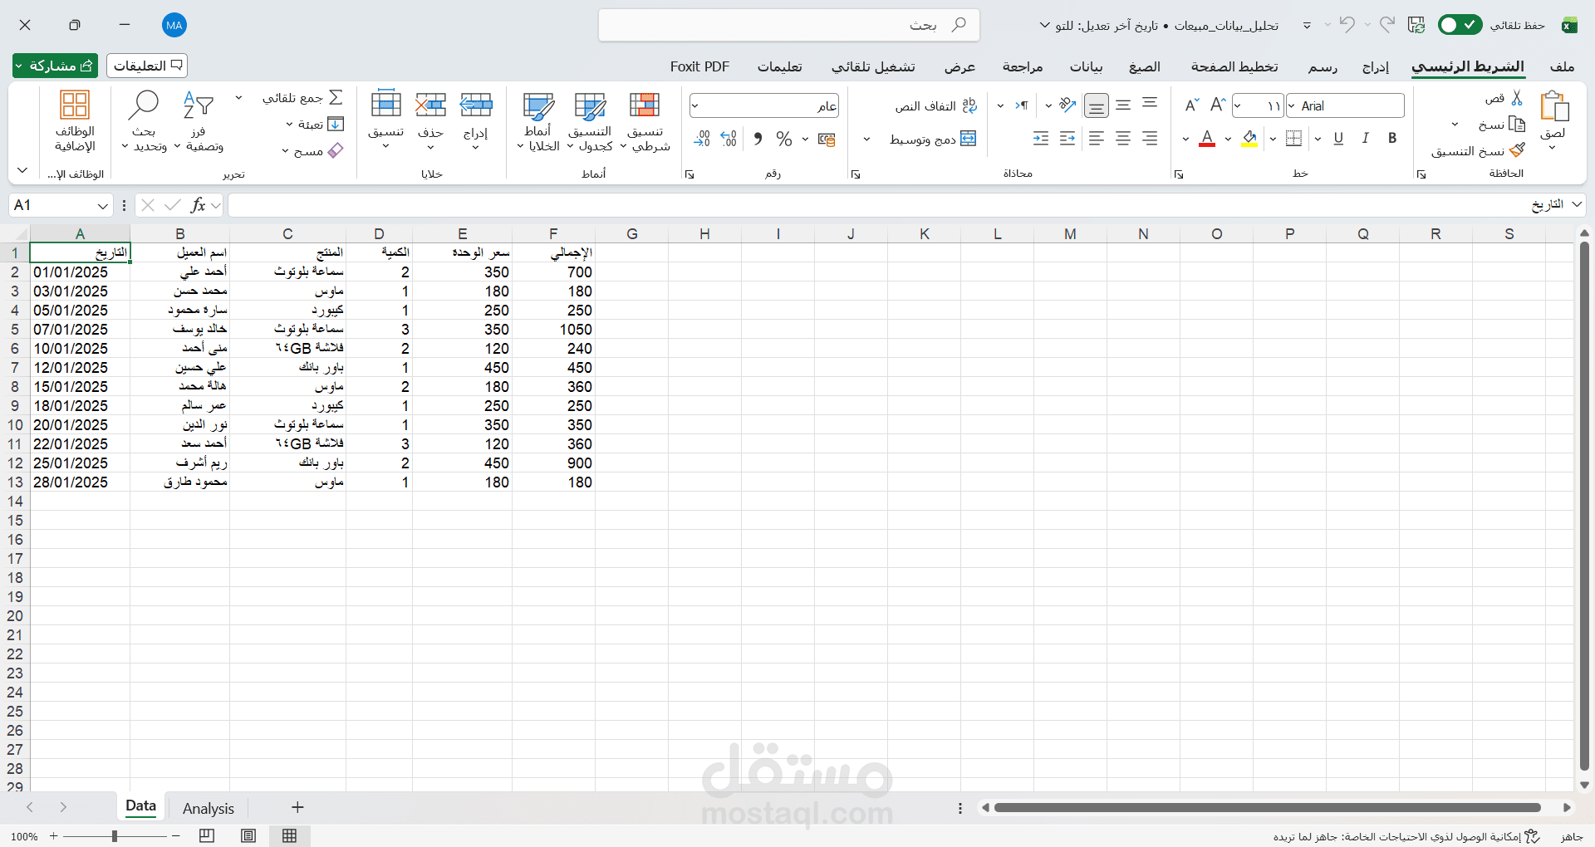Open the File (ملف) tab
The image size is (1595, 847).
click(1562, 66)
